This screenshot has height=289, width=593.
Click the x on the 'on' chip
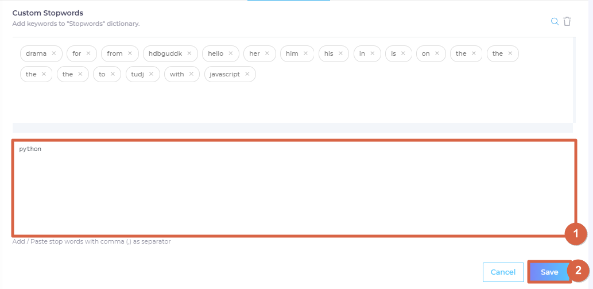437,53
